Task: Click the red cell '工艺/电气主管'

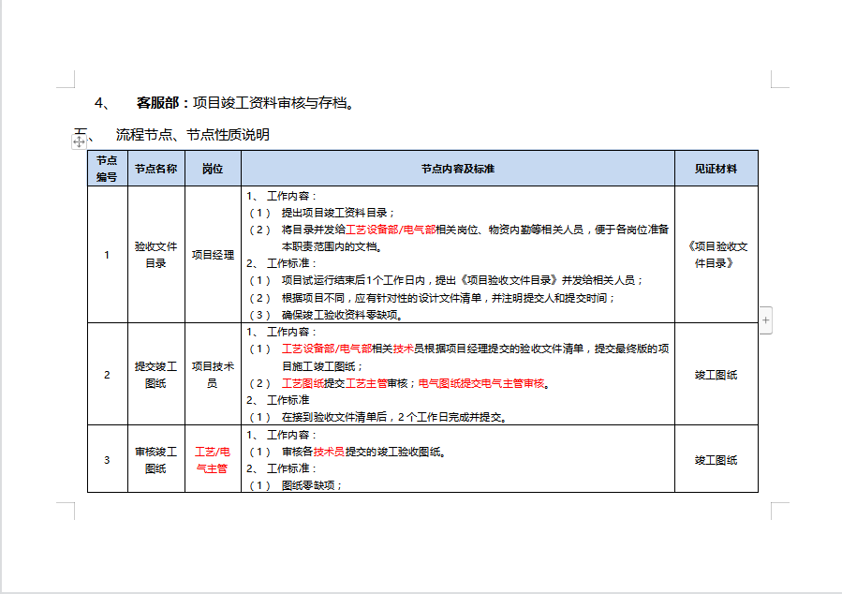Action: [x=213, y=460]
